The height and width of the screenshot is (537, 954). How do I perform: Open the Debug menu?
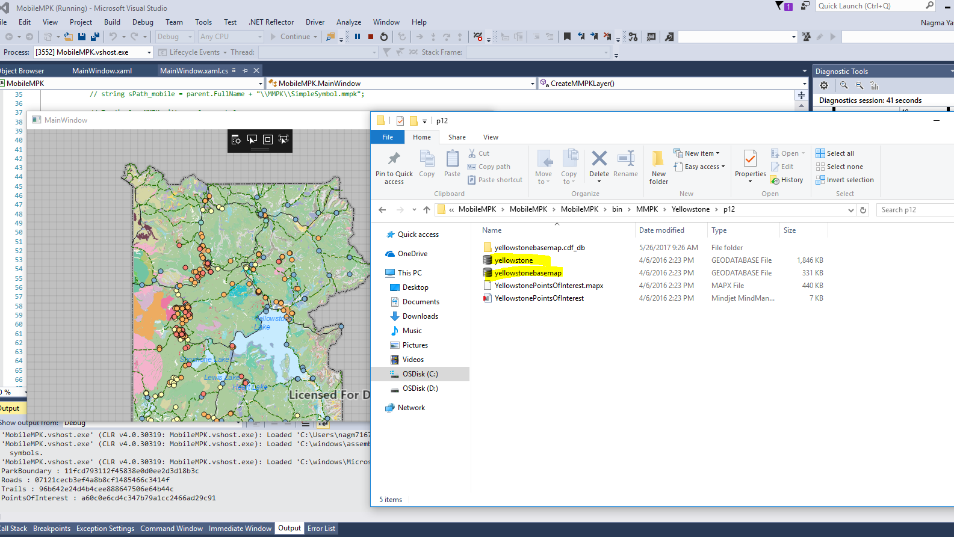(x=143, y=22)
